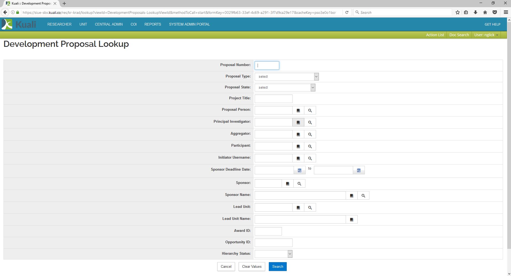
Task: Click into the Project Title input field
Action: coord(273,99)
